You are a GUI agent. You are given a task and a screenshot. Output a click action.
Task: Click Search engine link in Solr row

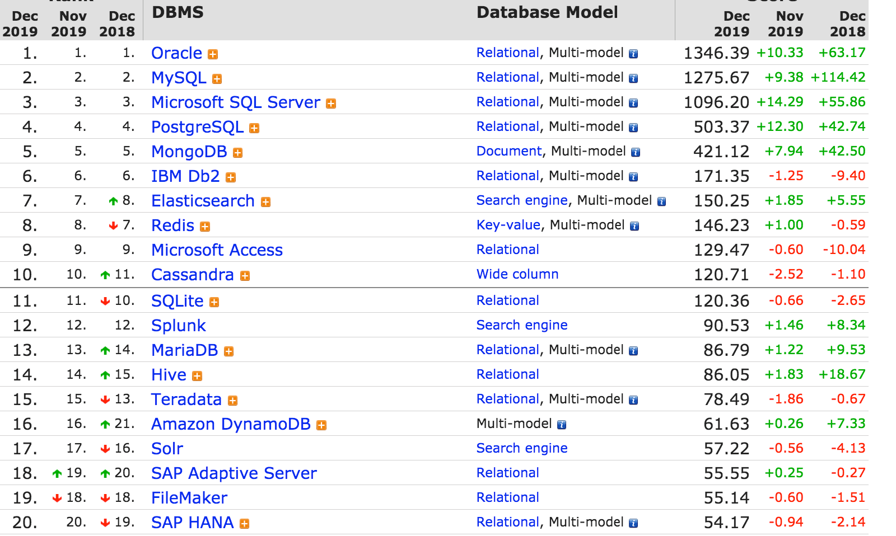click(522, 448)
